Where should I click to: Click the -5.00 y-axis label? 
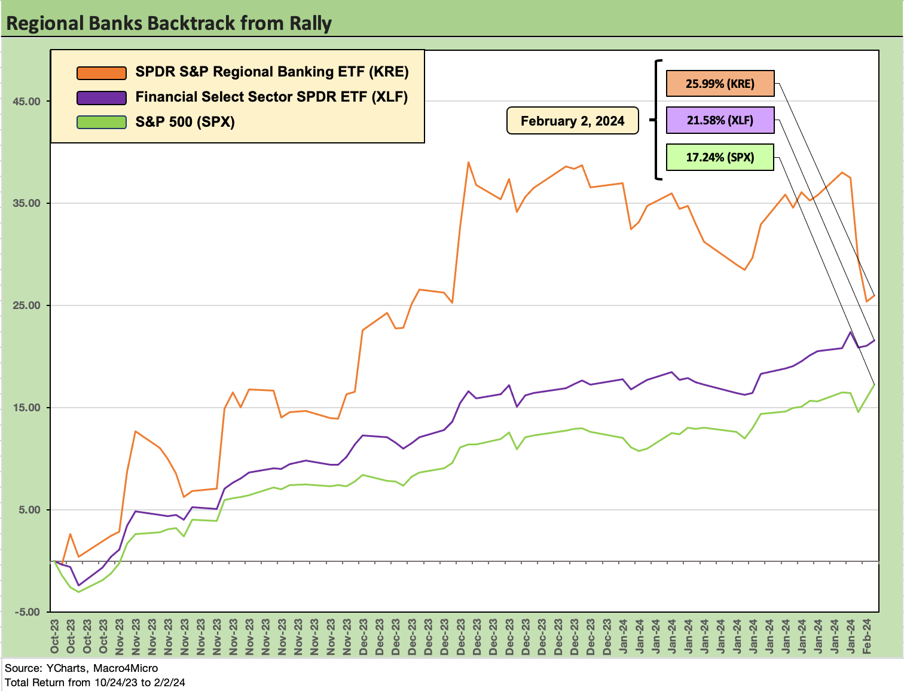tap(28, 612)
